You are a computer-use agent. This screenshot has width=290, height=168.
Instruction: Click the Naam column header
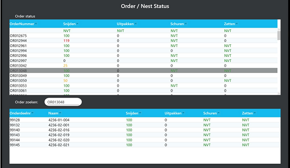pyautogui.click(x=53, y=113)
